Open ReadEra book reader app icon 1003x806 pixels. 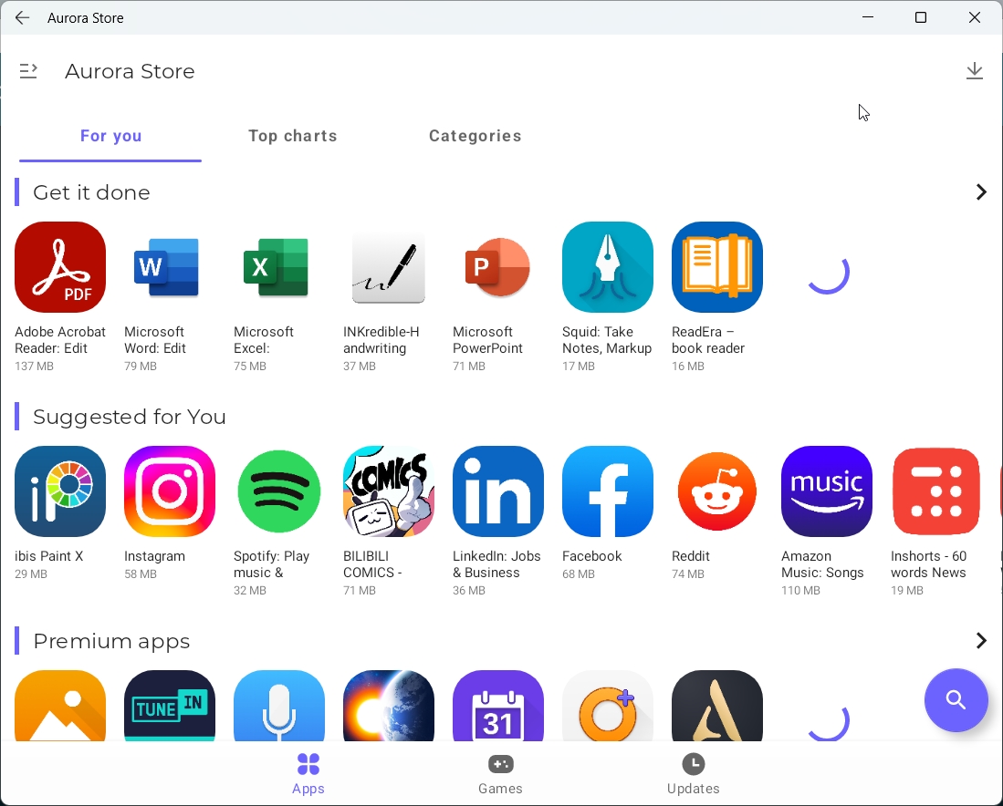pos(717,267)
